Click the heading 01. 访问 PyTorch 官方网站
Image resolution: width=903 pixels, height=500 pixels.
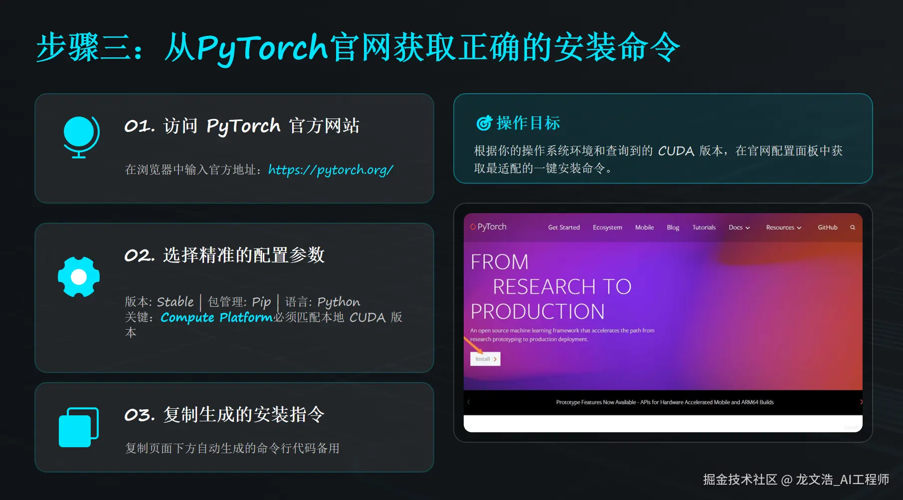point(242,126)
